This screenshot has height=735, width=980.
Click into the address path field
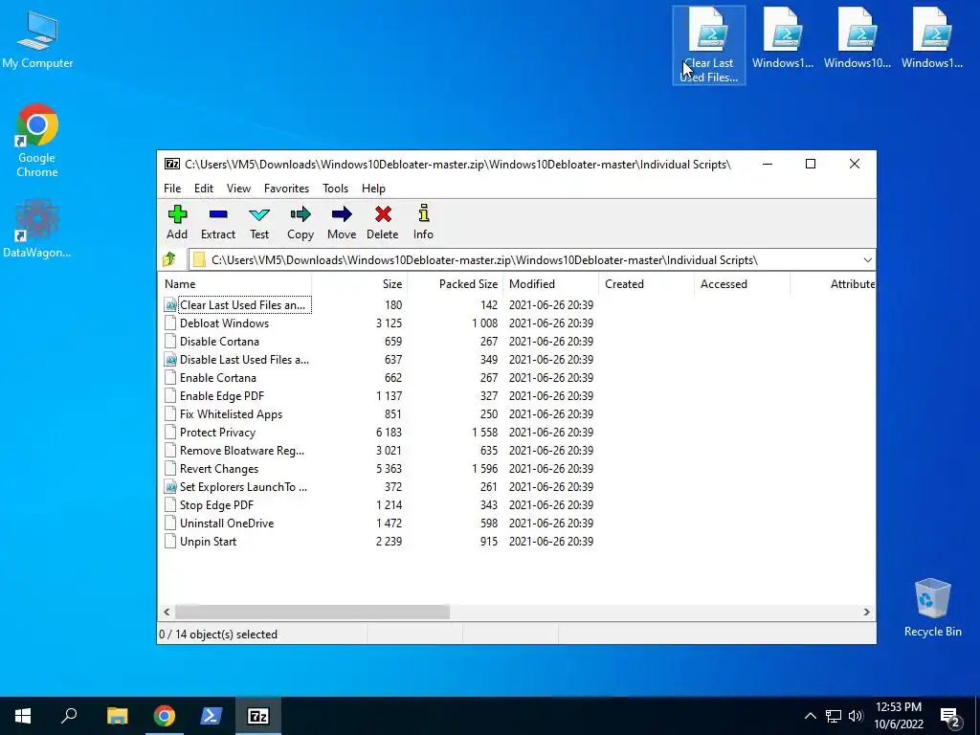(523, 260)
